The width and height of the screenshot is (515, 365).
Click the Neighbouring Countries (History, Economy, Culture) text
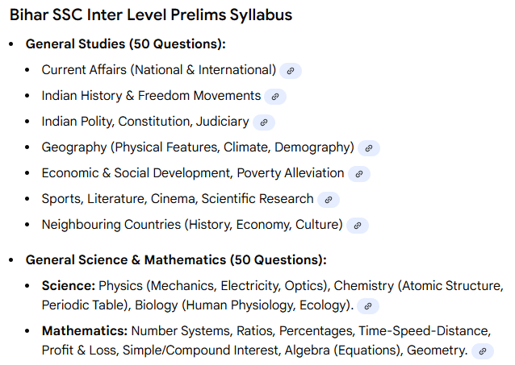(x=192, y=225)
